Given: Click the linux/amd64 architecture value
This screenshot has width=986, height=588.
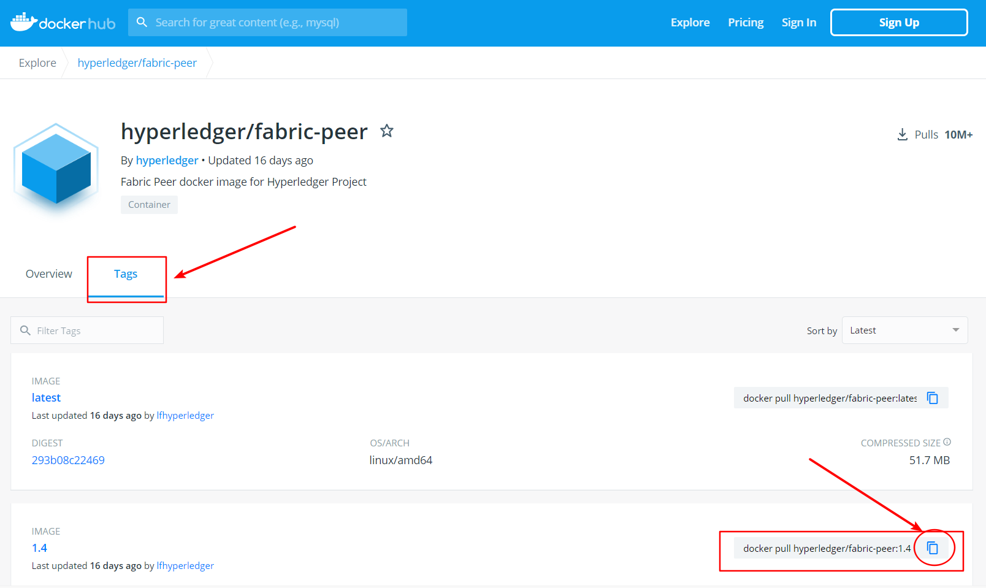Looking at the screenshot, I should click(x=401, y=460).
